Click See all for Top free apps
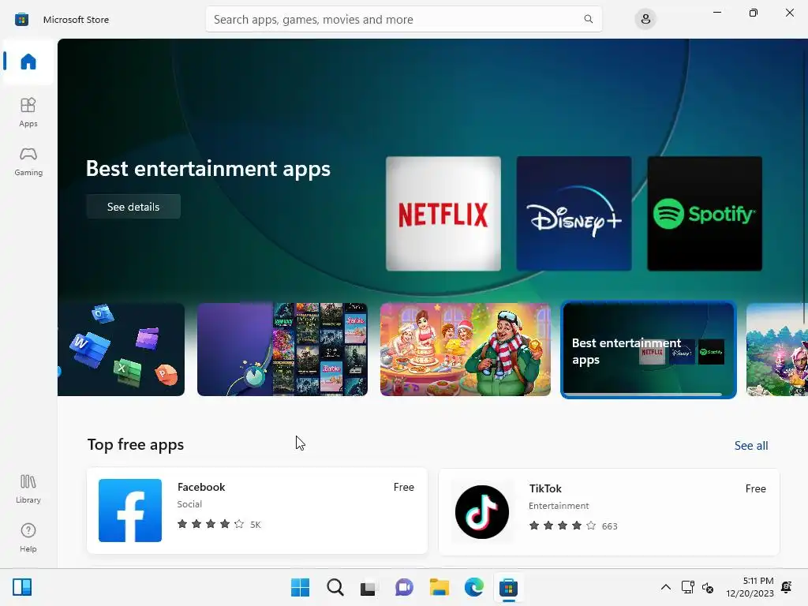The height and width of the screenshot is (606, 808). (x=751, y=445)
